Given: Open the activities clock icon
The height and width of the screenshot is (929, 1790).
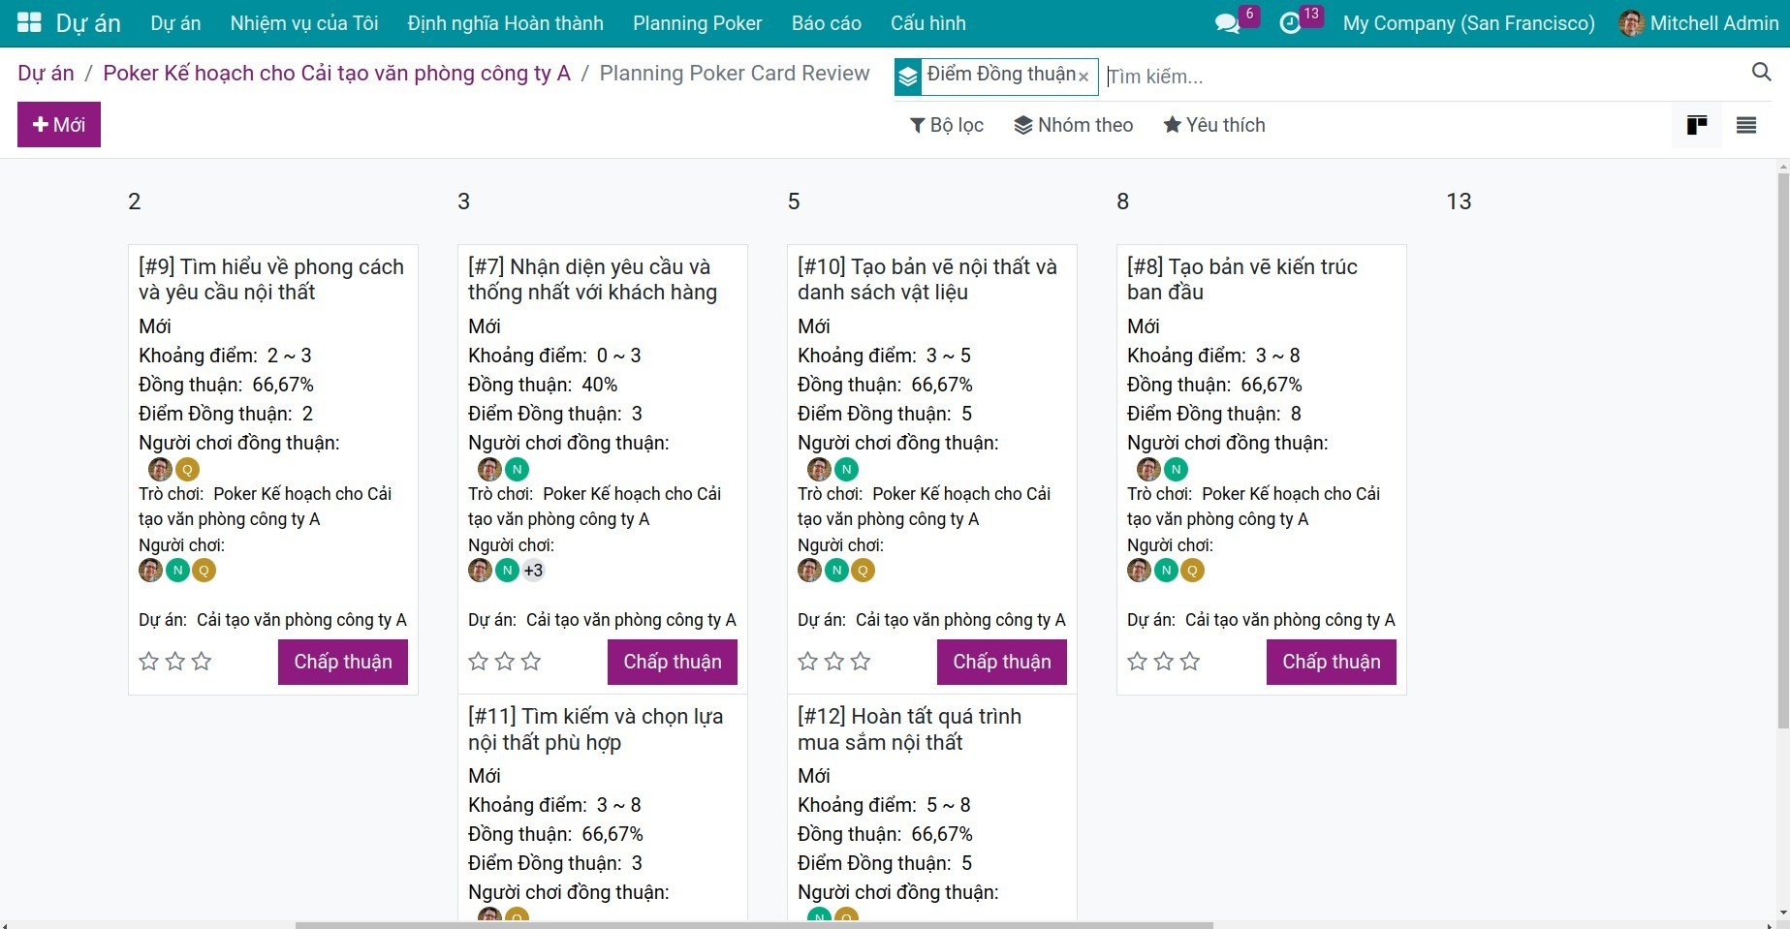Looking at the screenshot, I should pos(1290,23).
